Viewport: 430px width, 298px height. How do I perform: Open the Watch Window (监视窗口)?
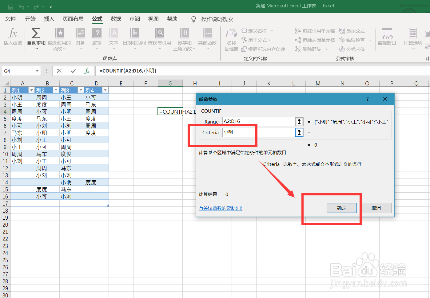(x=387, y=37)
